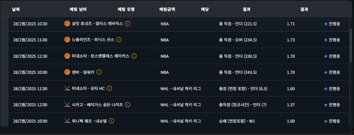This screenshot has height=135, width=354.
Task: Click the 배당 column header
Action: [205, 9]
